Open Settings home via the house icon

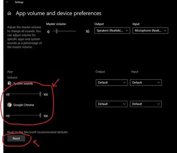click(10, 13)
